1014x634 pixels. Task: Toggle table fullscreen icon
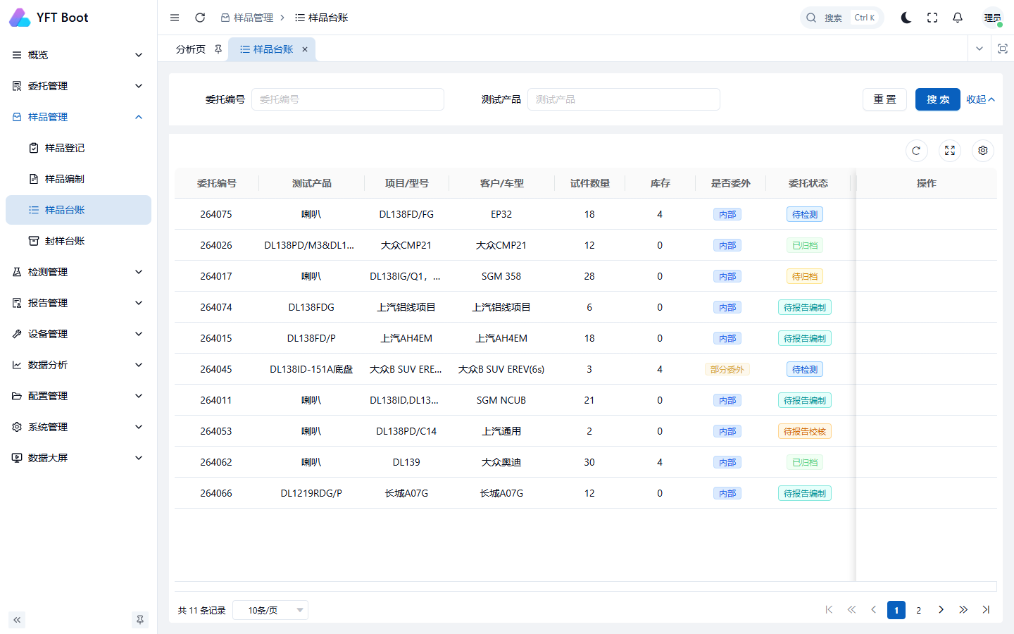click(950, 150)
